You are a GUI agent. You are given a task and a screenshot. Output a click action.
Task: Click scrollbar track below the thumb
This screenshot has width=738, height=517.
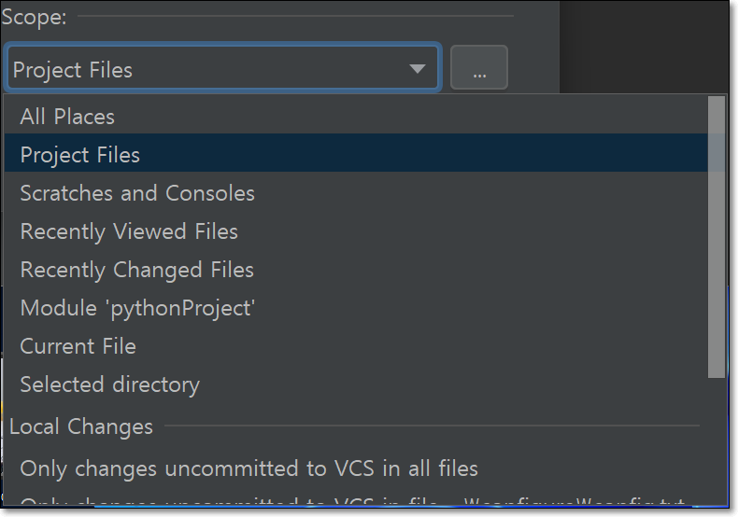click(717, 440)
